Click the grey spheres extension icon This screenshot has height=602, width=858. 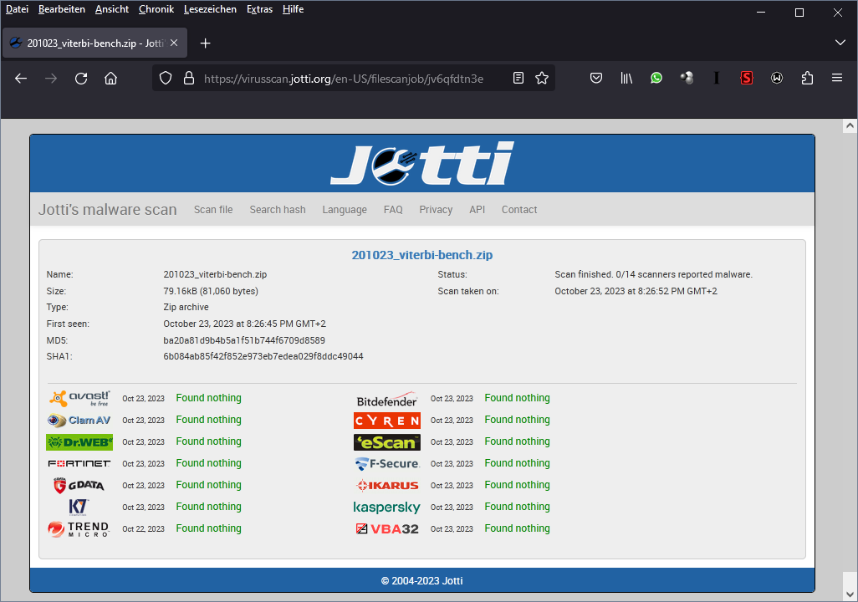pyautogui.click(x=687, y=79)
